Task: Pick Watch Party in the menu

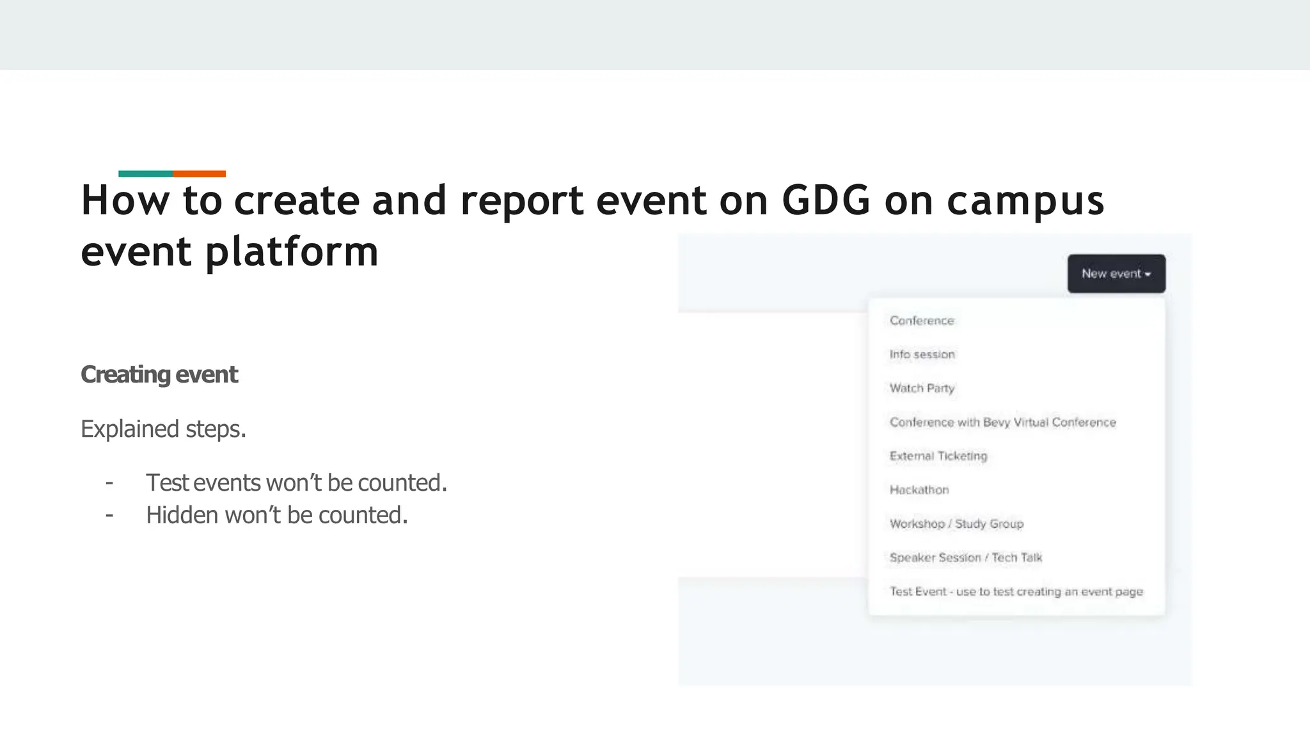Action: (922, 388)
